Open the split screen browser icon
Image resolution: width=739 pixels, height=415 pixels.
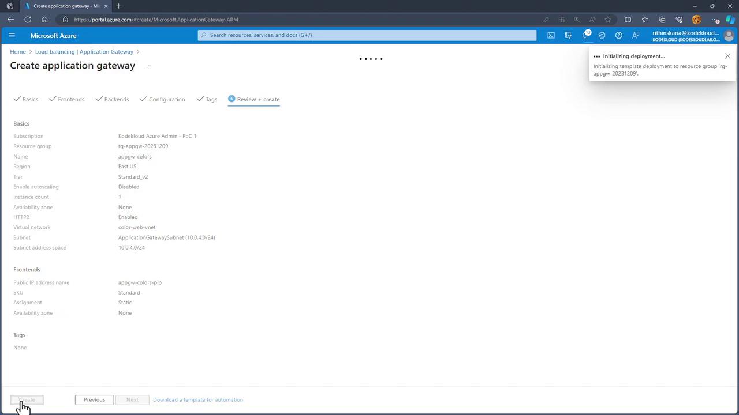(628, 20)
